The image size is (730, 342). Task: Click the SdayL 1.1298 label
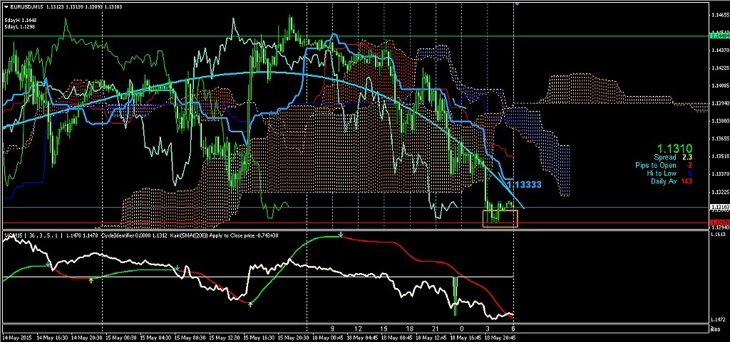pyautogui.click(x=21, y=27)
